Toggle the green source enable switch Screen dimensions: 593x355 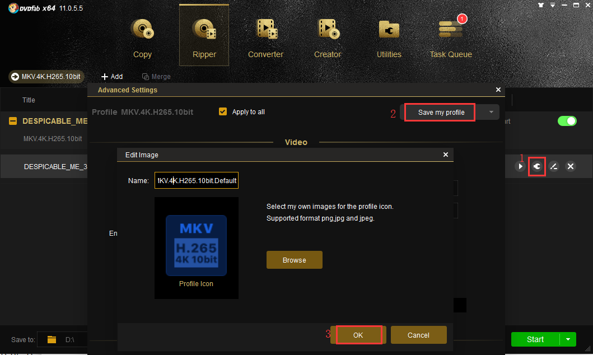[x=567, y=121]
